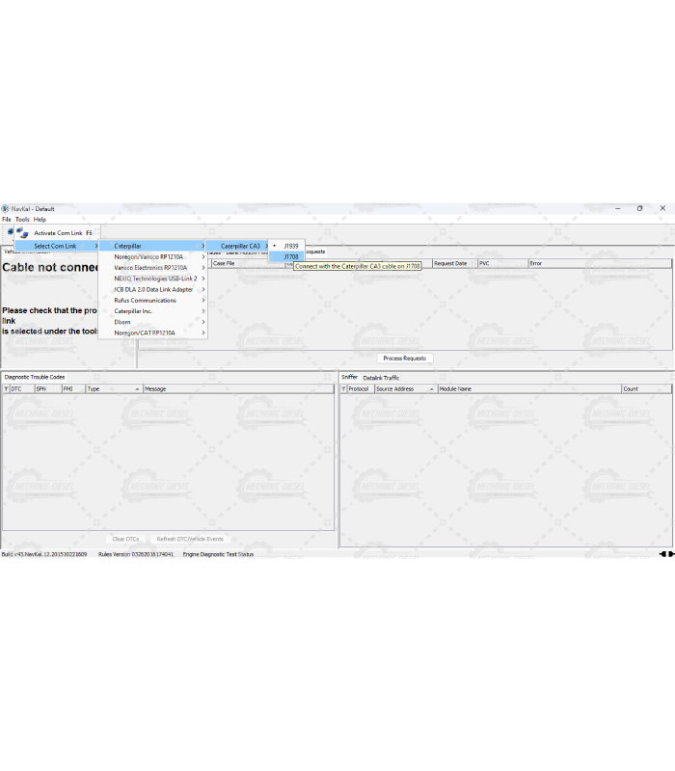Click the Datalink table filter icon
675x771 pixels.
[343, 389]
